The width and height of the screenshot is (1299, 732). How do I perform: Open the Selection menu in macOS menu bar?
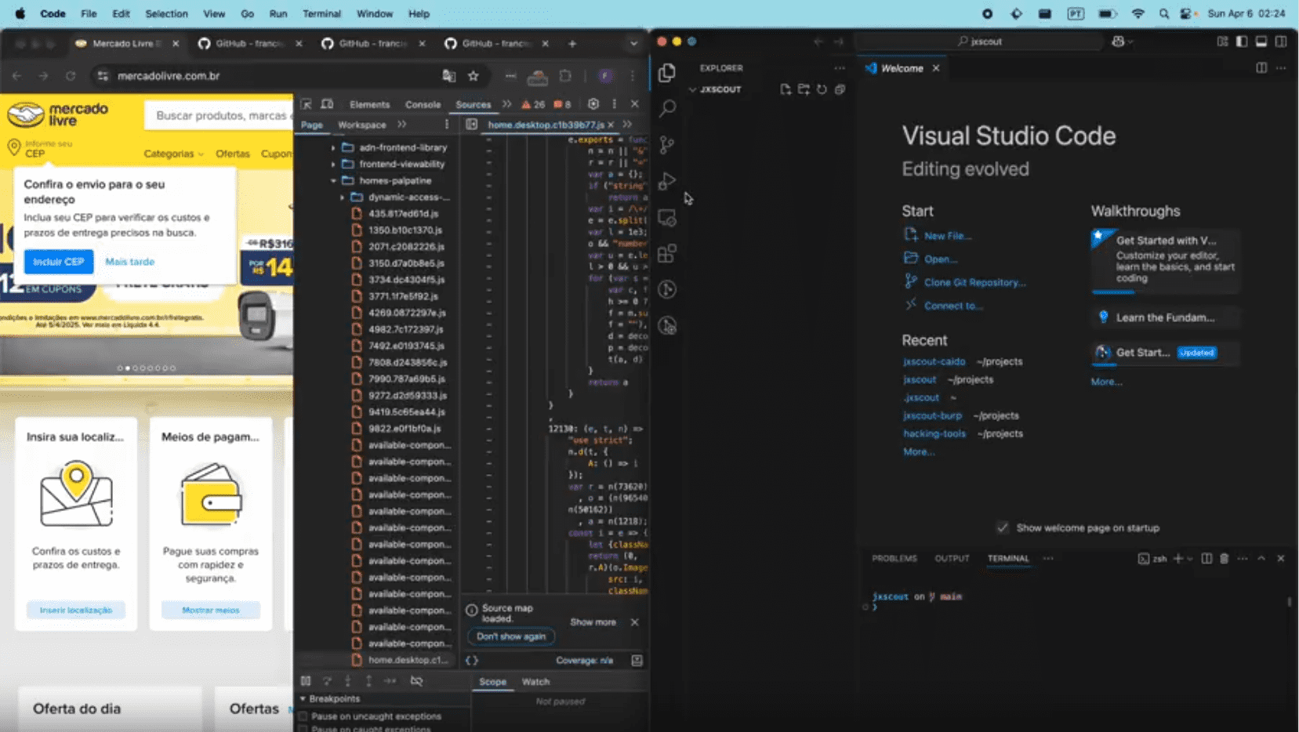point(166,13)
